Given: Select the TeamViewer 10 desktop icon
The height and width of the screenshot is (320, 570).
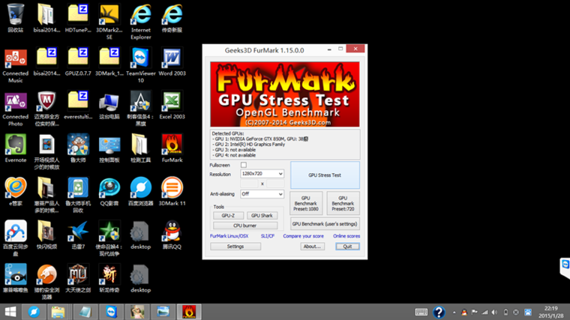Looking at the screenshot, I should click(x=141, y=65).
